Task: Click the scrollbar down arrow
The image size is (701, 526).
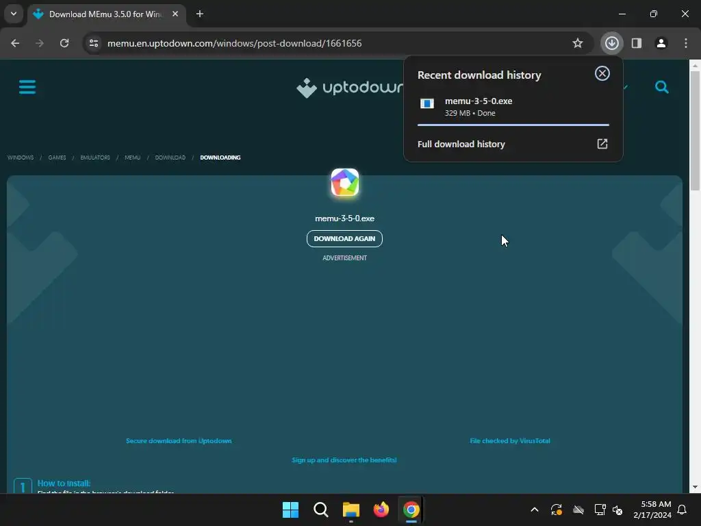Action: [x=695, y=487]
